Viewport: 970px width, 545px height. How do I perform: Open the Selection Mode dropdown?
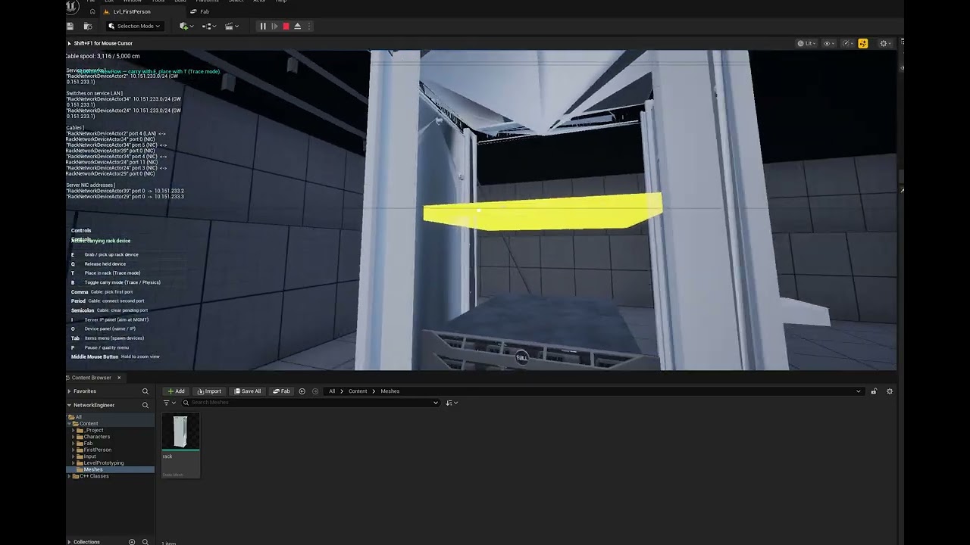[134, 26]
